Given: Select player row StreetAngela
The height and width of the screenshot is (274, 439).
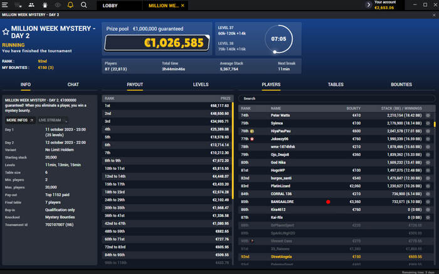Looking at the screenshot, I should click(337, 256).
